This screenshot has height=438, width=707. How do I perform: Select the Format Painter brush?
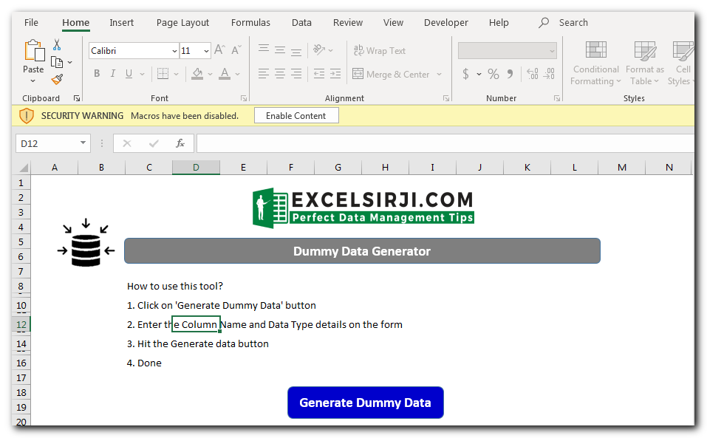57,80
